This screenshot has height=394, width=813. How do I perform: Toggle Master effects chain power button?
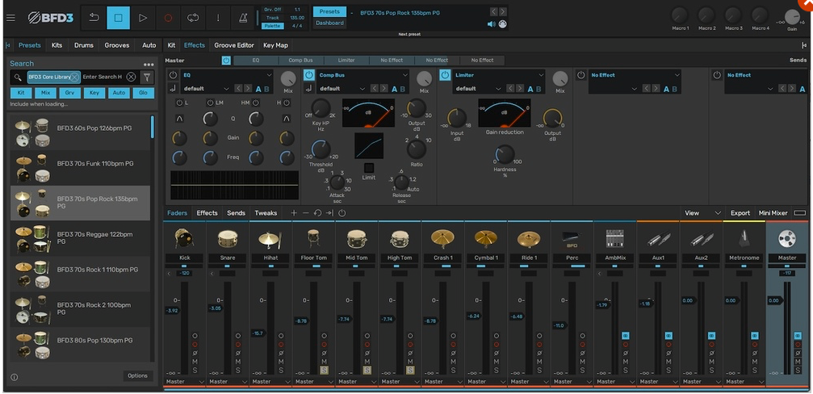tap(226, 61)
